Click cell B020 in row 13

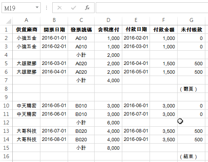(81, 131)
